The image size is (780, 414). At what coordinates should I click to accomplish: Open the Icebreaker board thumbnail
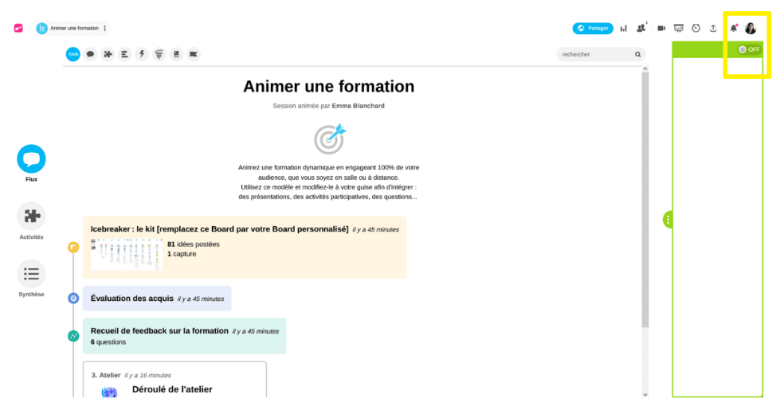125,254
